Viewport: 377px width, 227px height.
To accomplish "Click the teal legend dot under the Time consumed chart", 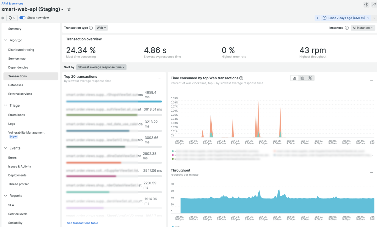I will 173,151.
